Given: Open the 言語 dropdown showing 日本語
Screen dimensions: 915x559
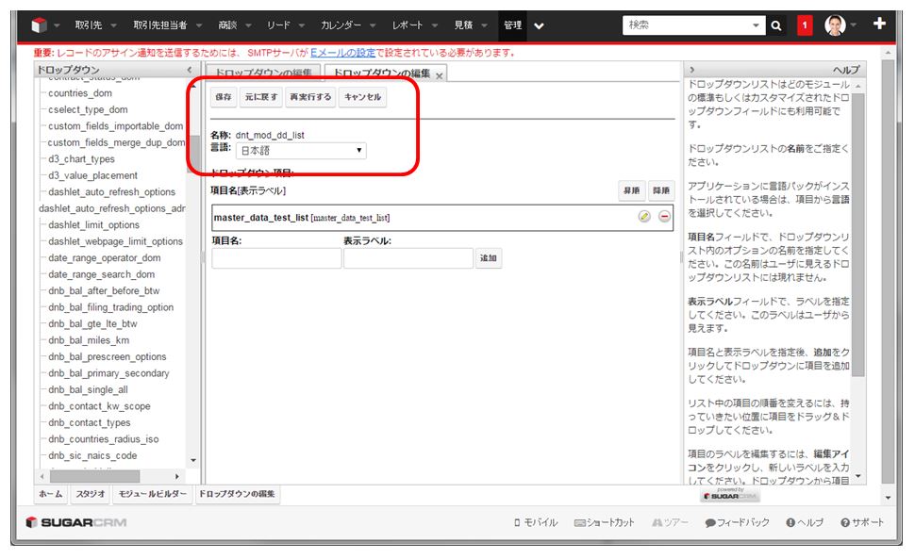Looking at the screenshot, I should (301, 151).
